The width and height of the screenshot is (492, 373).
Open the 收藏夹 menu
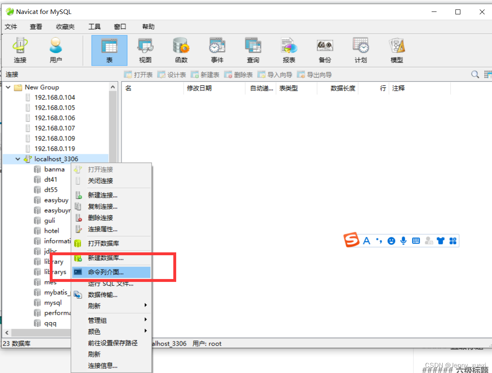coord(65,27)
